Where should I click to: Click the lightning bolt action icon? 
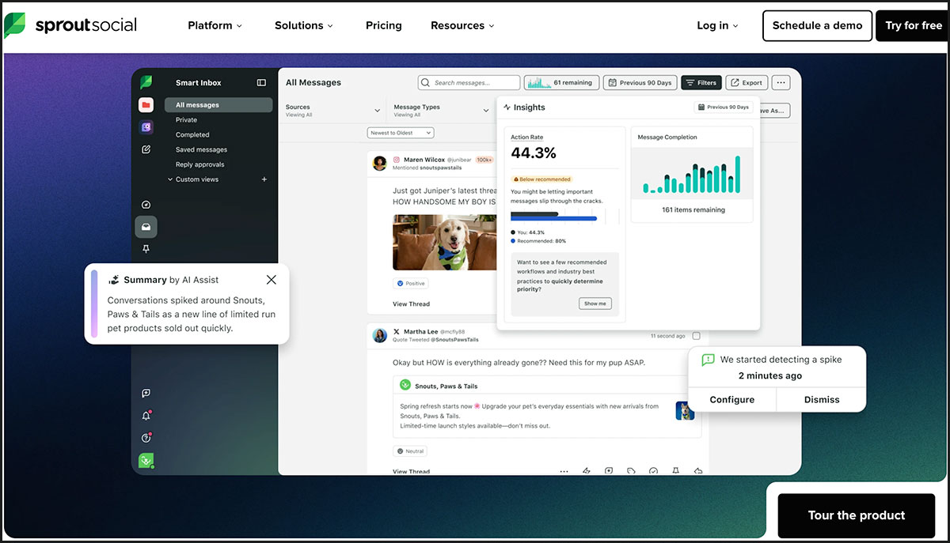coord(587,470)
